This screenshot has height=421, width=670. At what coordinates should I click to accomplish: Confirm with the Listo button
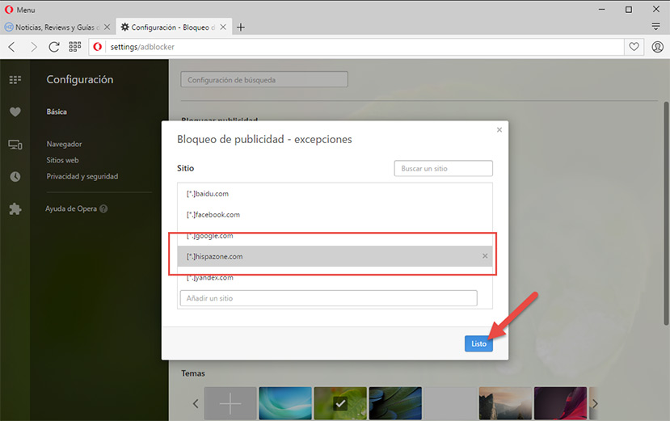click(478, 343)
